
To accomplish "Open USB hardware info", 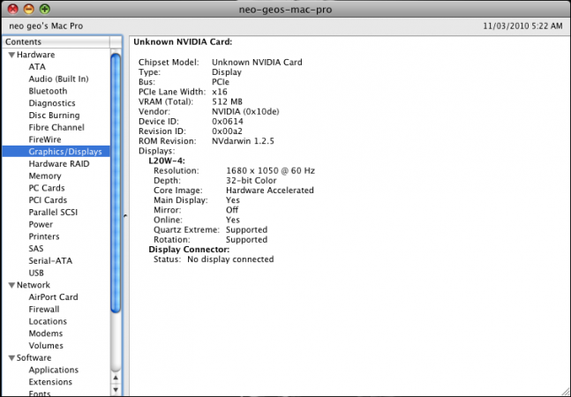I will pyautogui.click(x=36, y=273).
